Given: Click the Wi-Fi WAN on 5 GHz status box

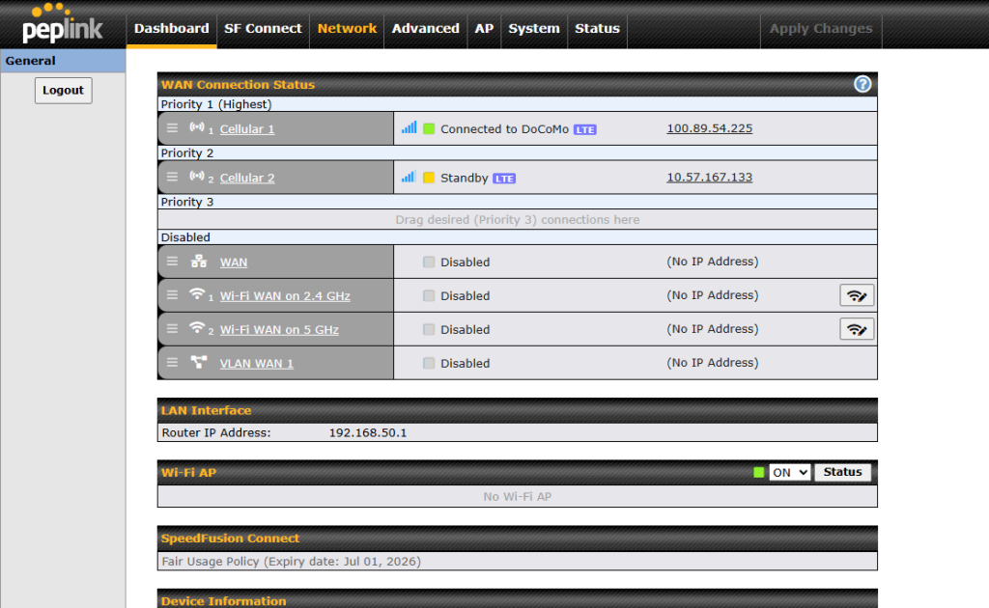Looking at the screenshot, I should [429, 329].
